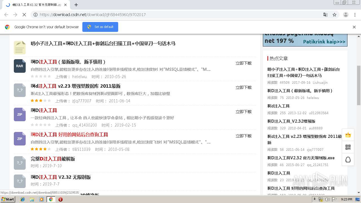Open the Google Translate icon
The image size is (361, 203).
pos(325,15)
